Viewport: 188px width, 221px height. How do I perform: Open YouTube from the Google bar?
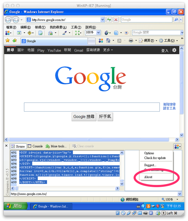(x=54, y=50)
